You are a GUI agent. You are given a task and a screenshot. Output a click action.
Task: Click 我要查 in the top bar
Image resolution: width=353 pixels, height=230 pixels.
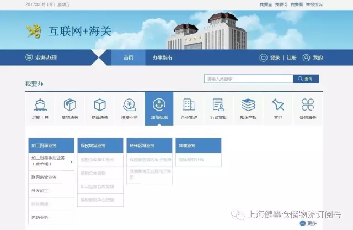[266, 4]
